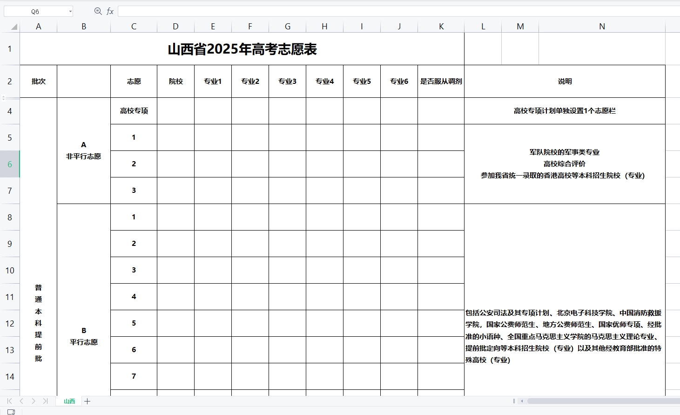Image resolution: width=680 pixels, height=415 pixels.
Task: Select column A by clicking its header
Action: [x=39, y=27]
